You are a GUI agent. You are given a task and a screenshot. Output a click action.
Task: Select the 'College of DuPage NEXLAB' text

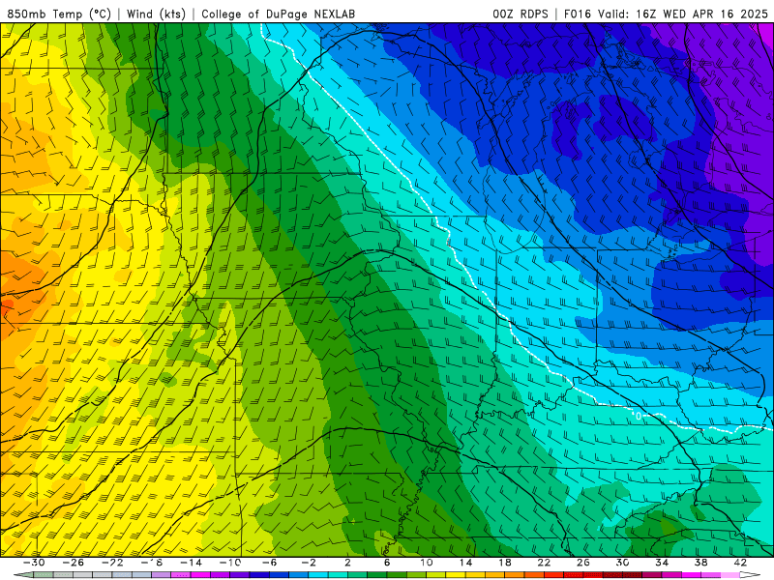[278, 14]
